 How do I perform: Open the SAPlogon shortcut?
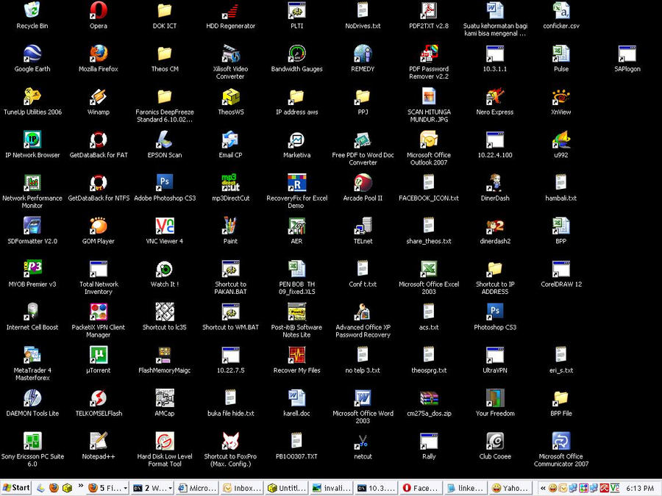tap(627, 54)
